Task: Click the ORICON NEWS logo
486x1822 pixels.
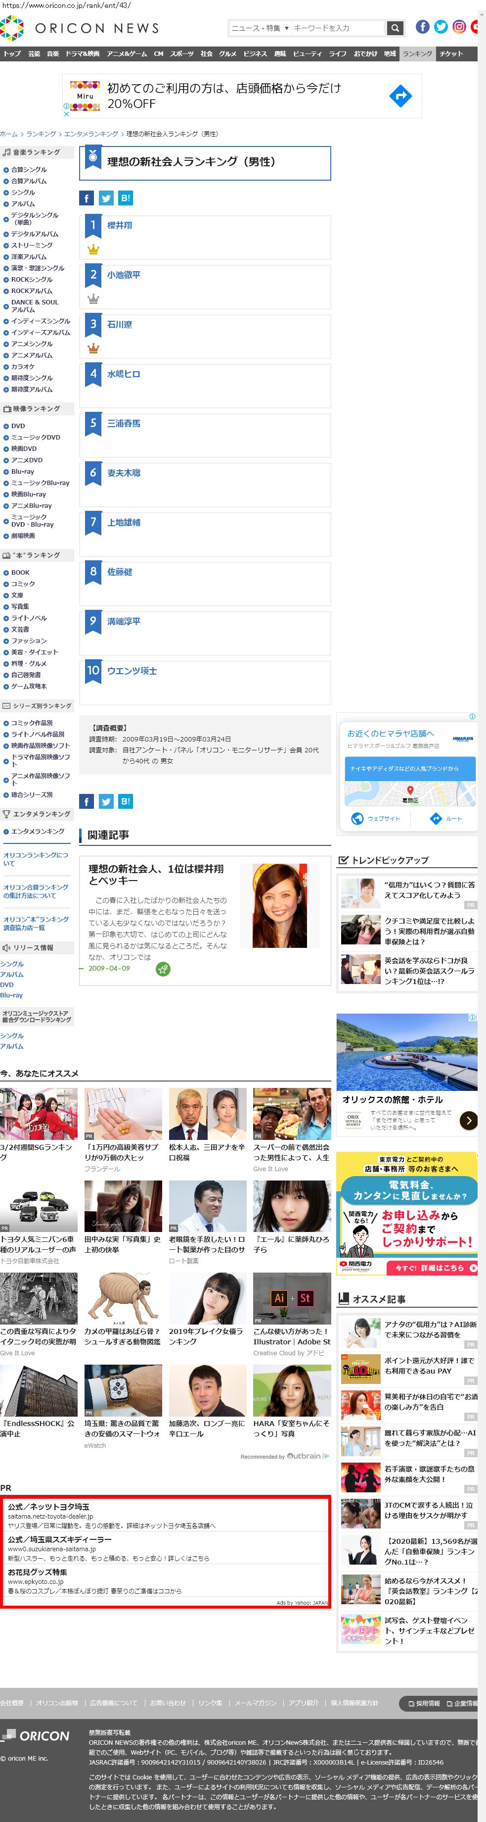Action: point(79,28)
